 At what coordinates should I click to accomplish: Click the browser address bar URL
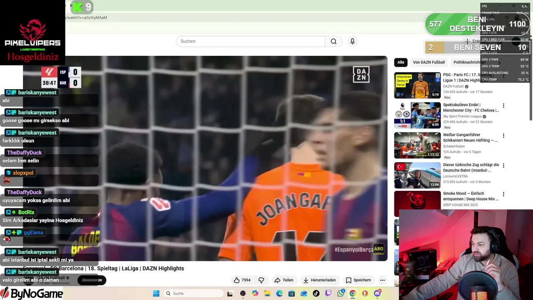[87, 17]
